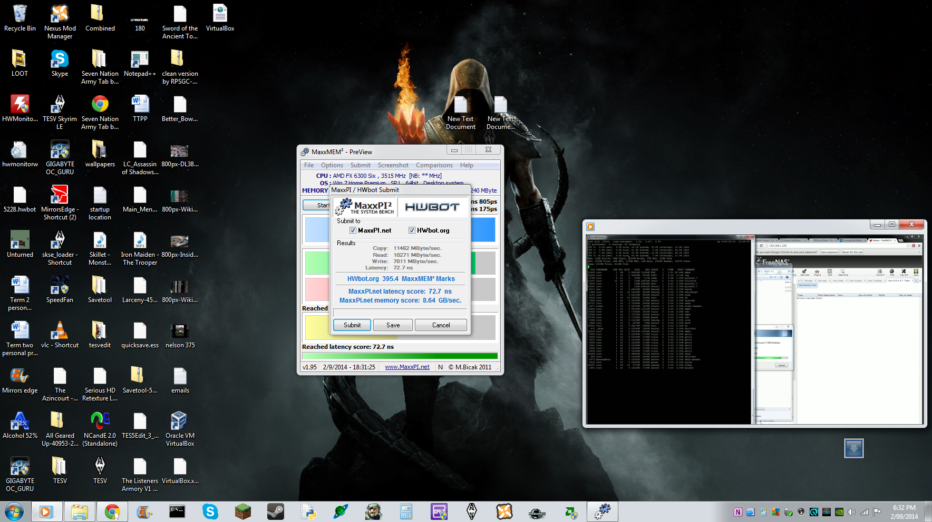Open vlc - Shortcut desktop icon
The image size is (932, 522).
pyautogui.click(x=60, y=335)
